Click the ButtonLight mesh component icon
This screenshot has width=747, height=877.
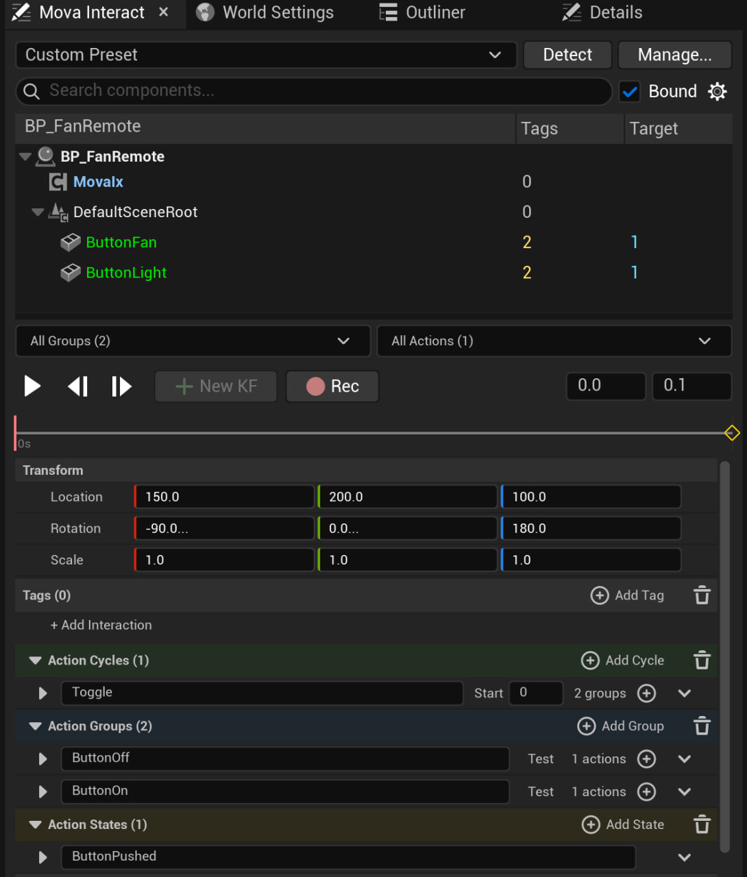tap(71, 273)
